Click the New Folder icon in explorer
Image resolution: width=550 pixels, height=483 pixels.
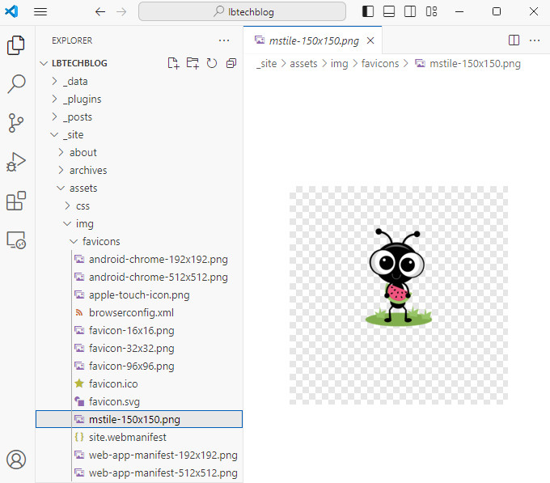(x=192, y=63)
